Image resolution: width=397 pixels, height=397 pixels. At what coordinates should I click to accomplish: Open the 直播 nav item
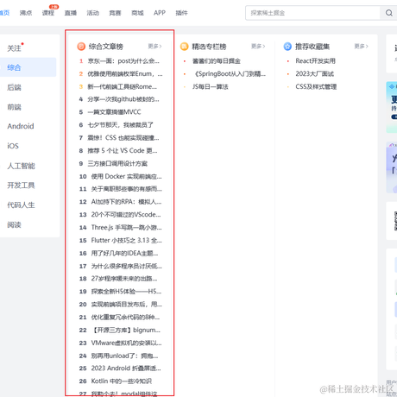click(x=71, y=13)
